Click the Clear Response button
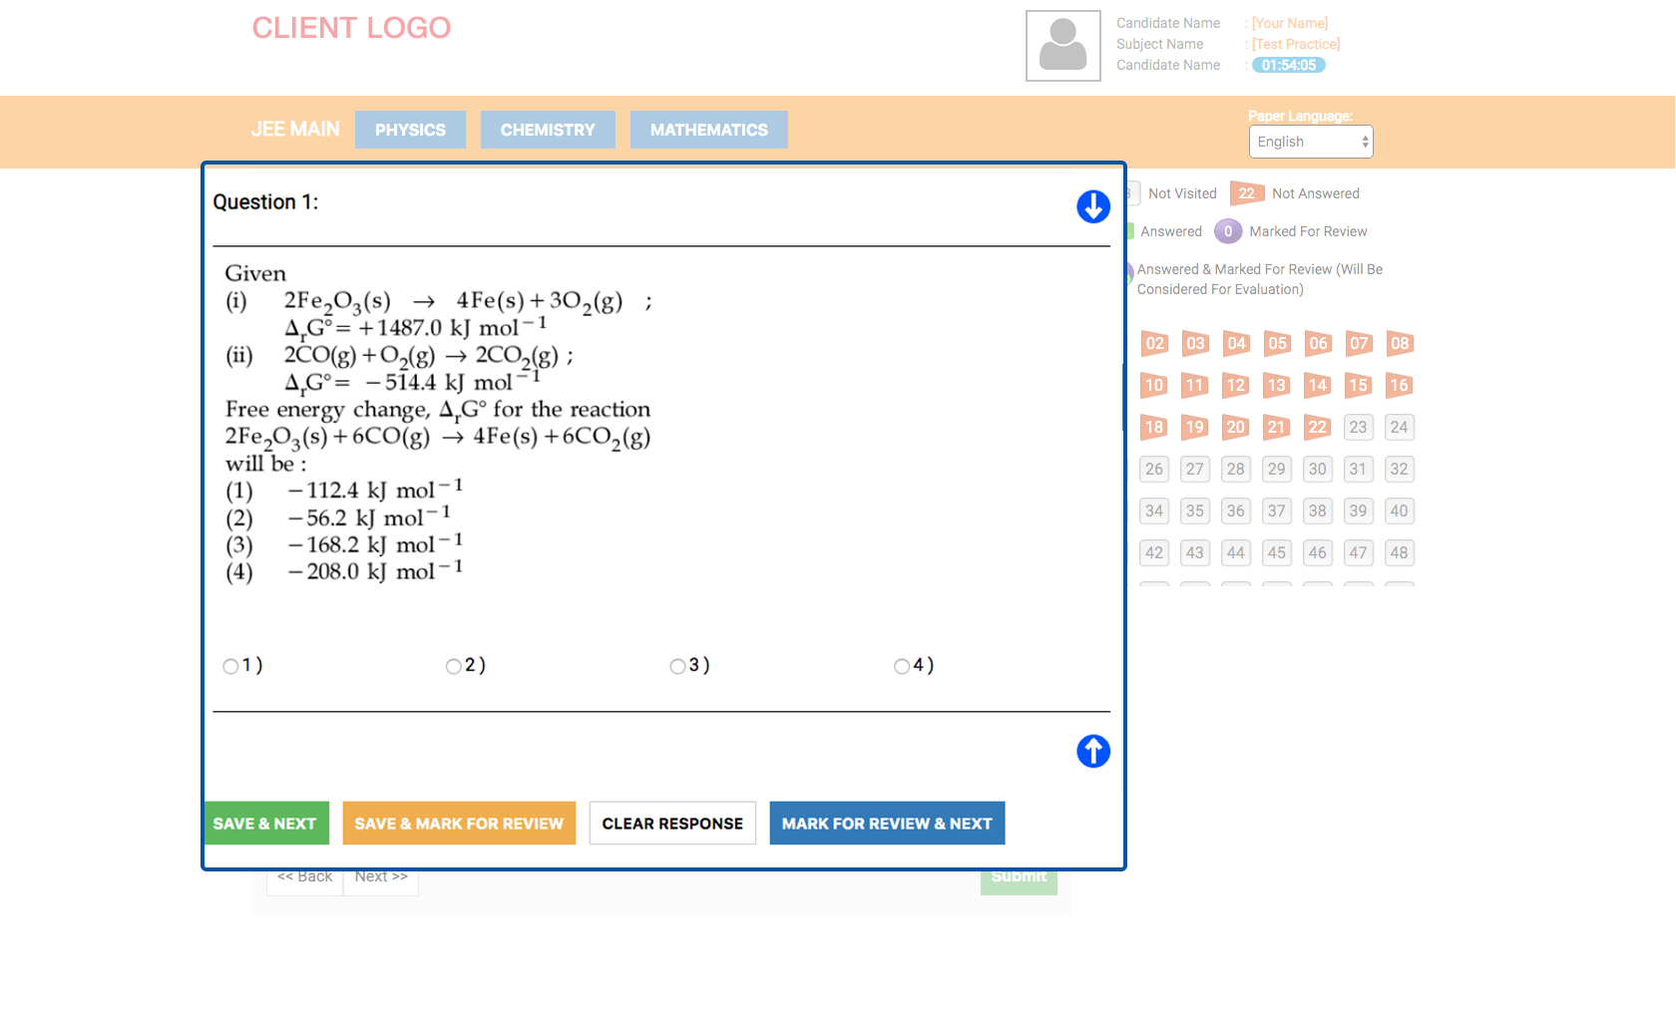This screenshot has width=1676, height=1024. (x=672, y=824)
